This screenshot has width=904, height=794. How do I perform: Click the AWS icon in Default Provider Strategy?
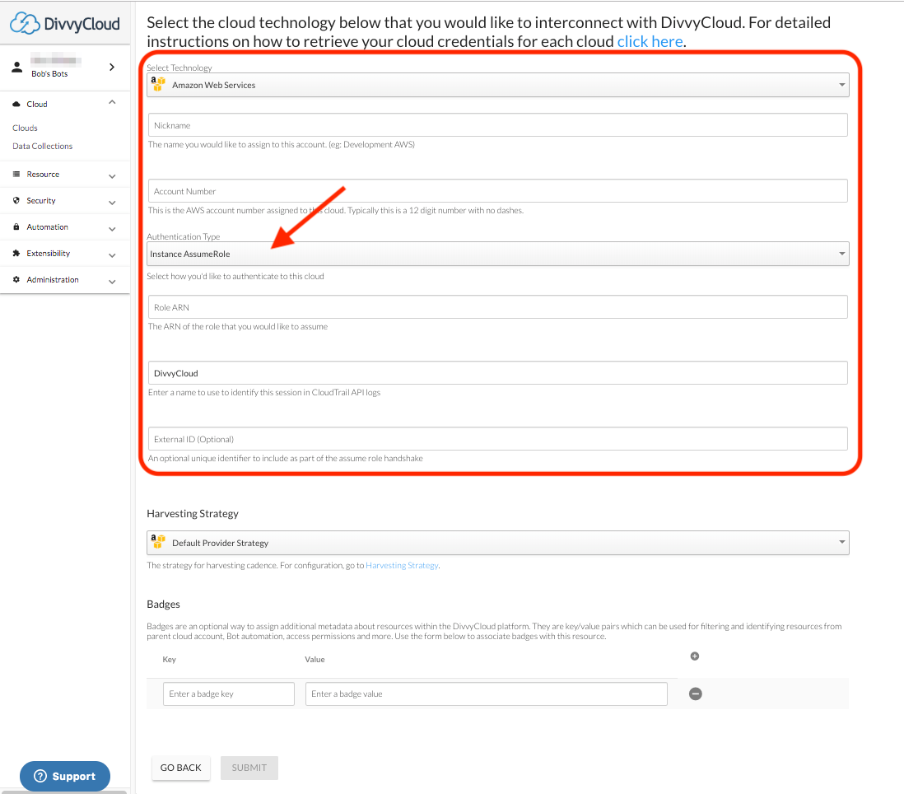click(158, 541)
